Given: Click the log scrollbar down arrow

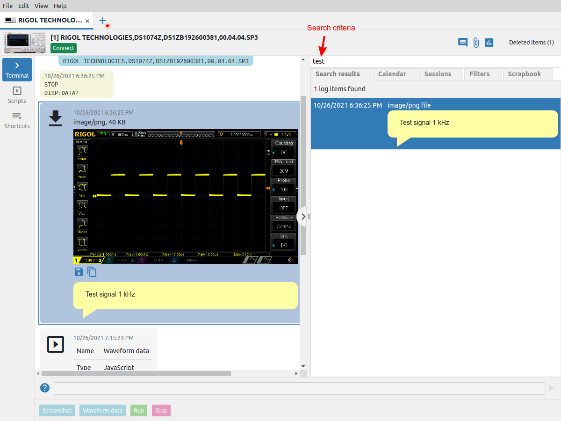Looking at the screenshot, I should click(303, 366).
